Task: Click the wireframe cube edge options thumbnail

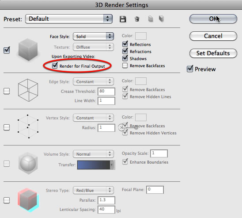Action: [28, 90]
